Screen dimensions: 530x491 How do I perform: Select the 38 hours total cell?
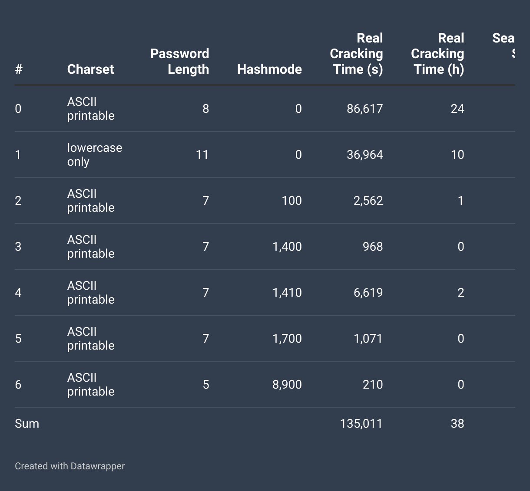point(457,423)
